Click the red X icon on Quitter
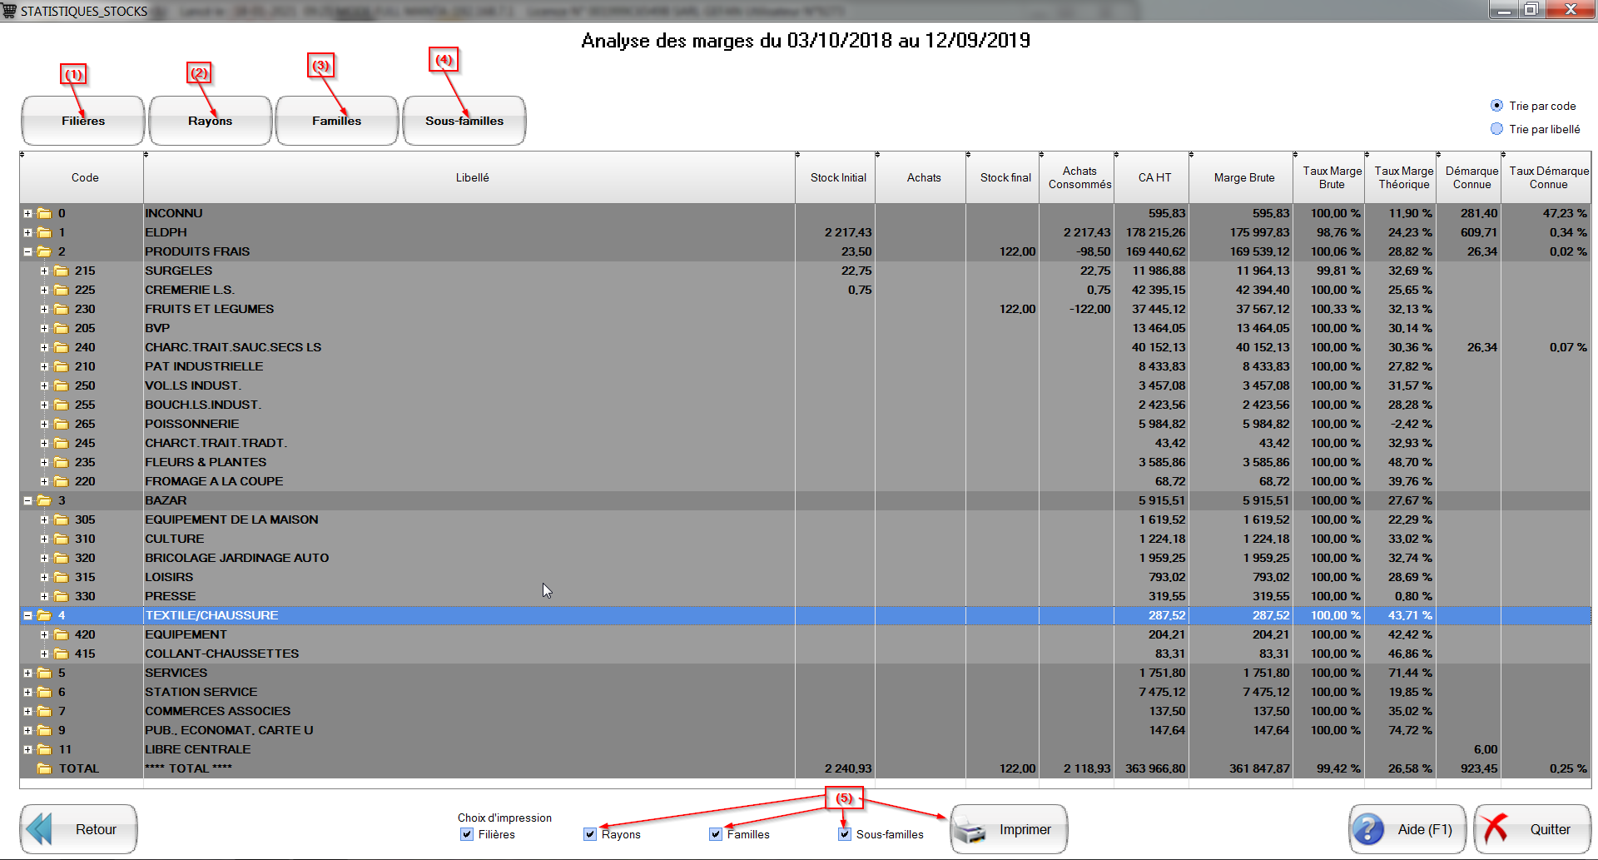1598x860 pixels. 1495,829
